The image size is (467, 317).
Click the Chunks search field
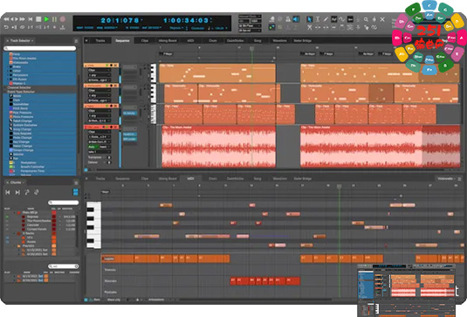pos(64,203)
